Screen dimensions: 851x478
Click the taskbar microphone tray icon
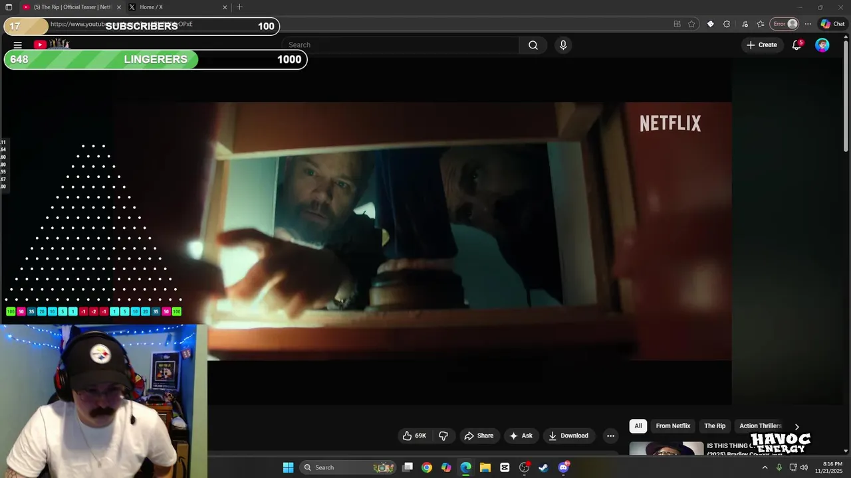(x=779, y=467)
